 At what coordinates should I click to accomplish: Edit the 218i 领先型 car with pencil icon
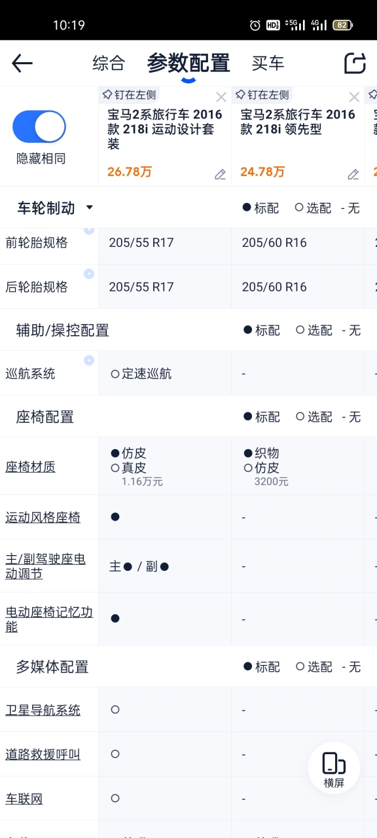point(353,174)
